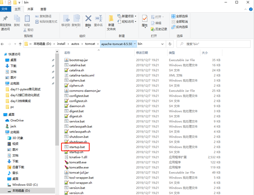Open the pc folder in quick access
The width and height of the screenshot is (254, 195).
(12, 107)
